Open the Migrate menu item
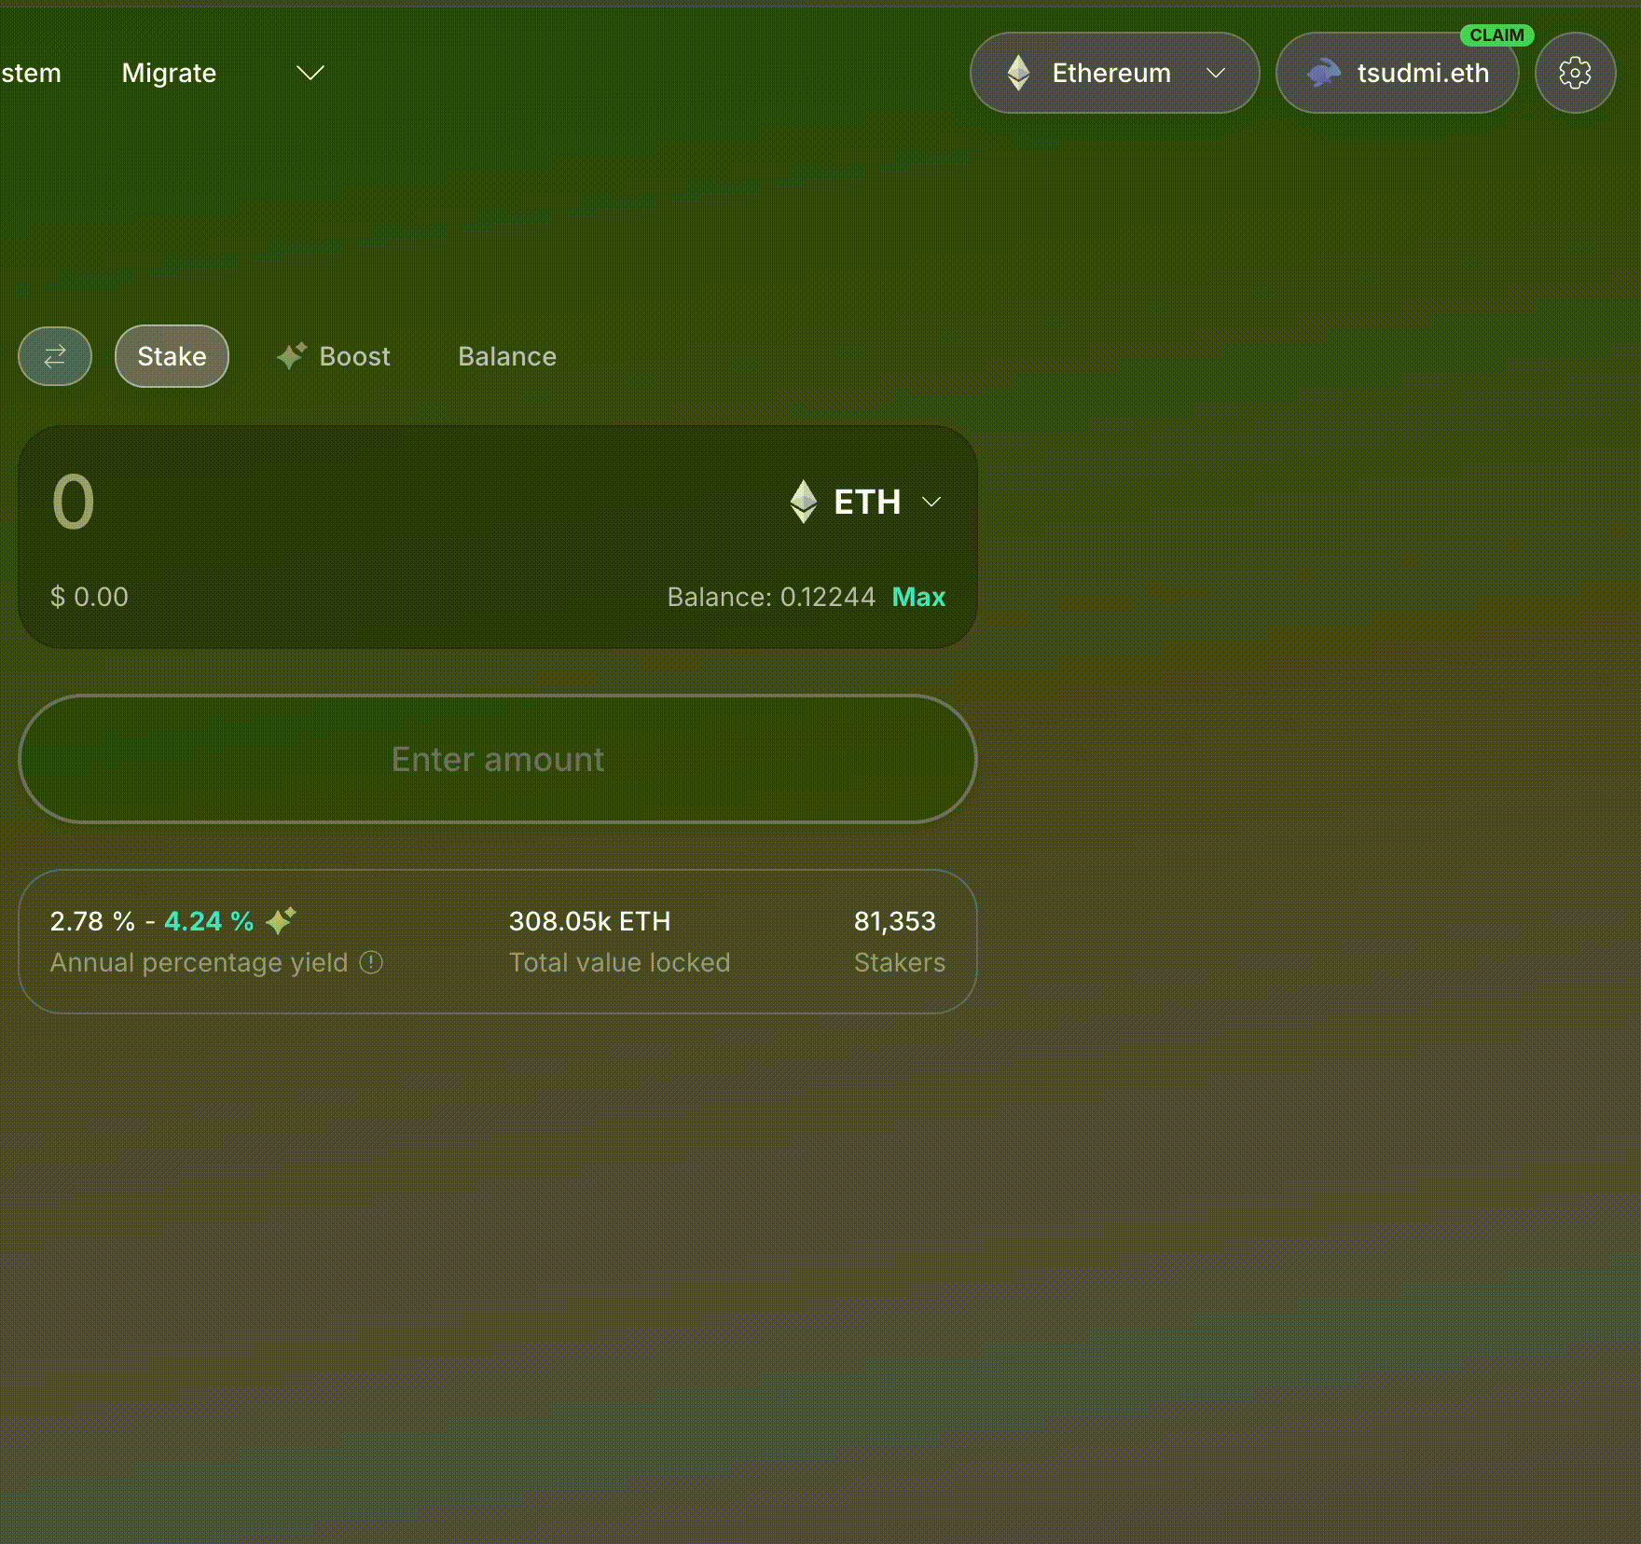 pos(169,73)
